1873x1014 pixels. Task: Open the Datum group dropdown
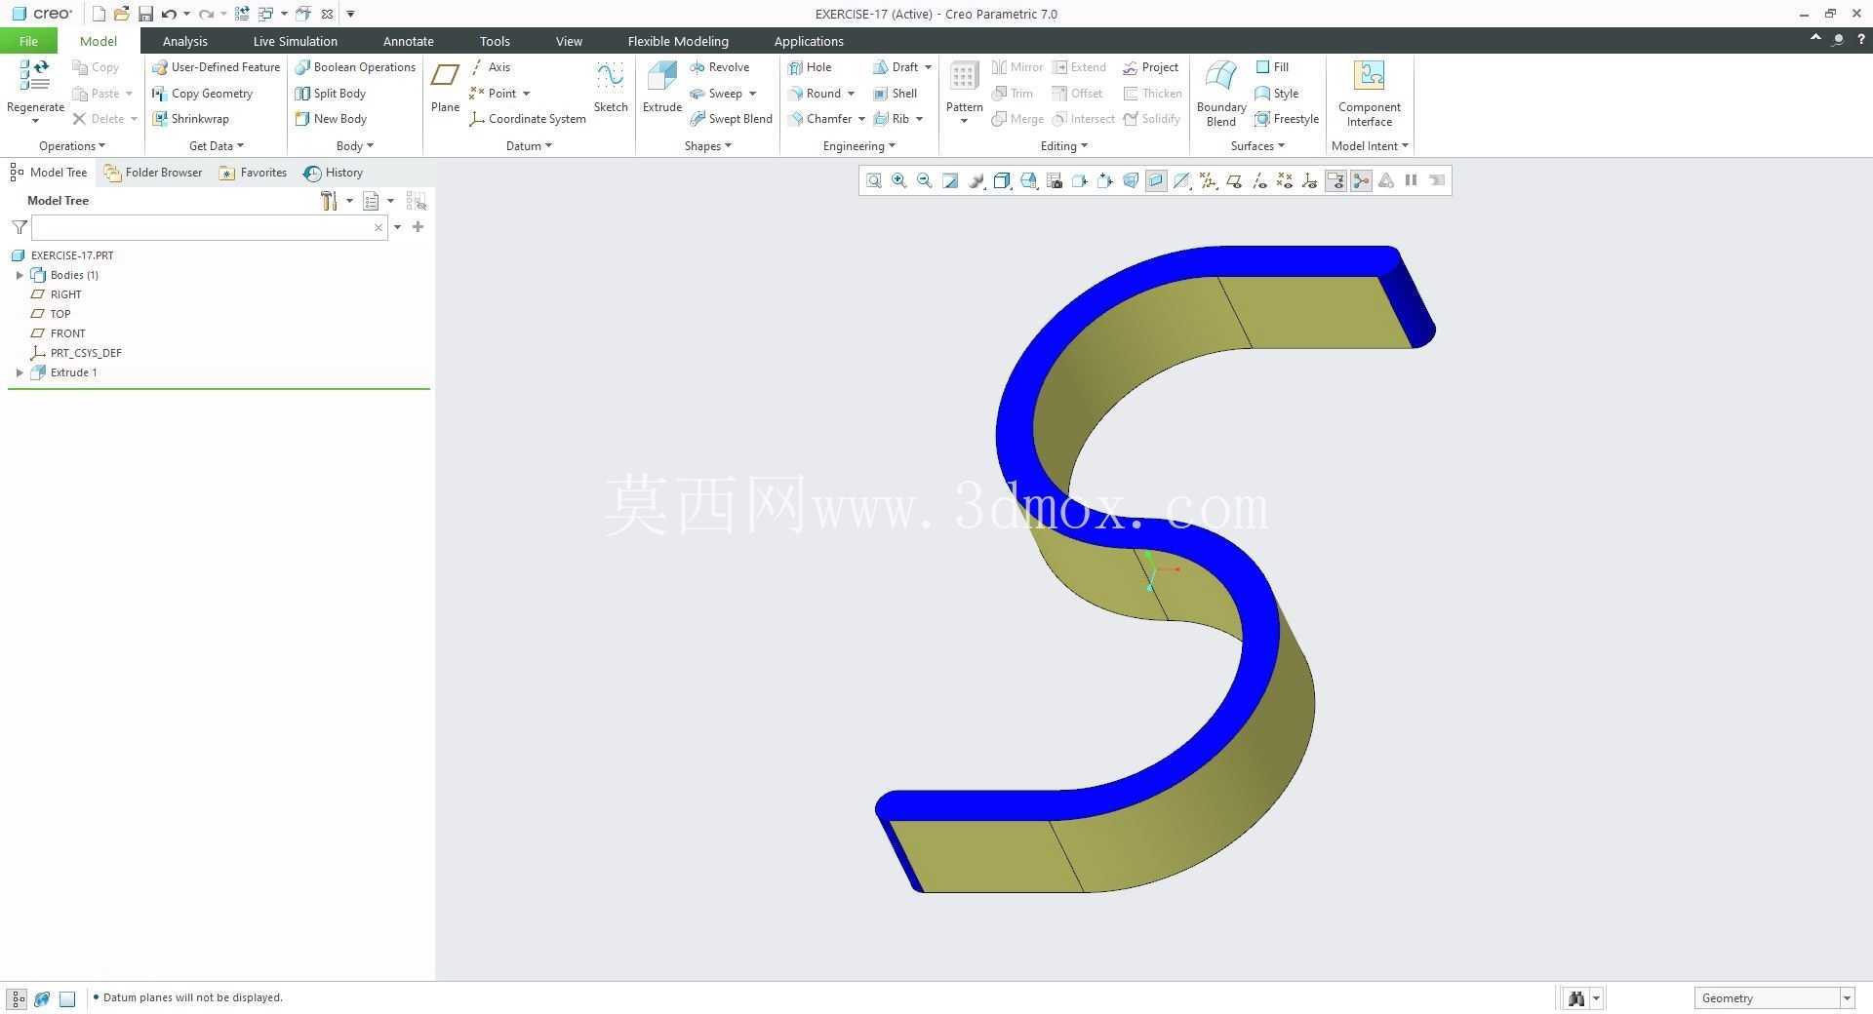click(x=529, y=146)
